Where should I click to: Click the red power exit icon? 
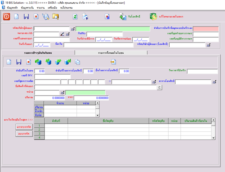6,17
